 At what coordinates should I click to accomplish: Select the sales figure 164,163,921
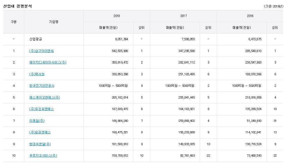click(187, 109)
